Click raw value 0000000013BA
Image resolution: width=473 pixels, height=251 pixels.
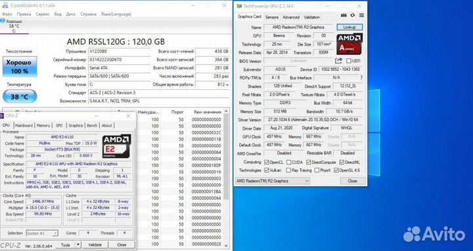pyautogui.click(x=206, y=191)
